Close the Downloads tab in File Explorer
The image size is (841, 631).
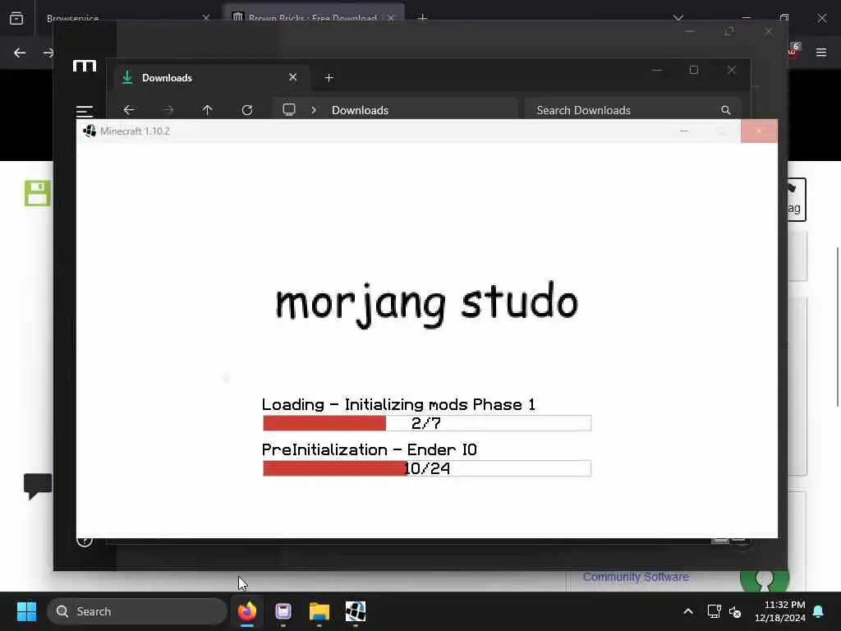[293, 77]
